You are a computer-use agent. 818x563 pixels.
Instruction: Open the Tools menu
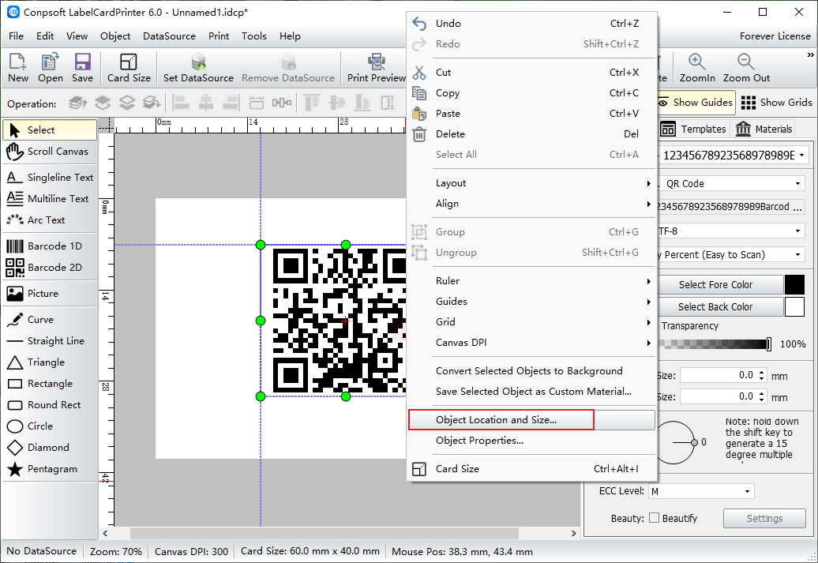click(x=254, y=36)
